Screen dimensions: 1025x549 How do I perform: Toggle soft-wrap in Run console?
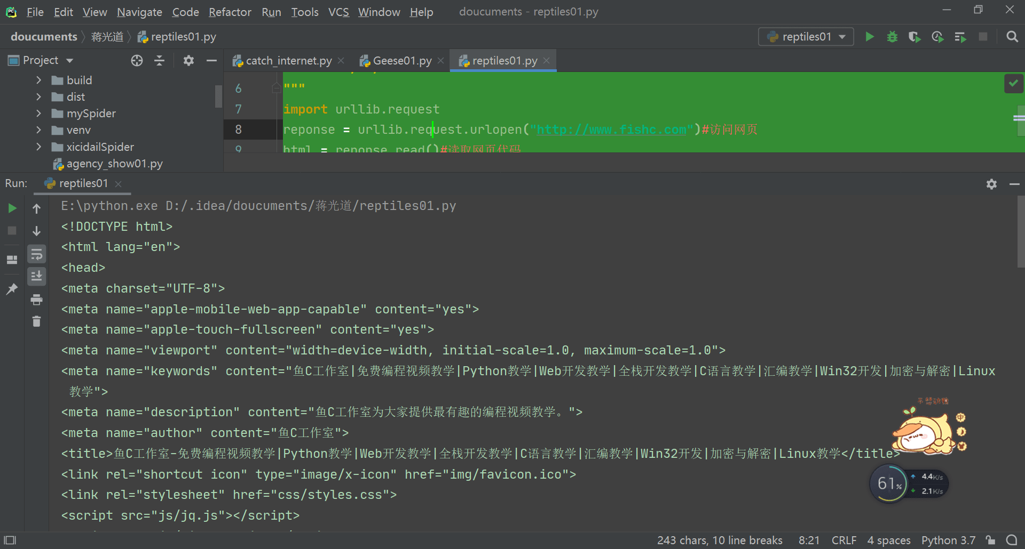(37, 254)
